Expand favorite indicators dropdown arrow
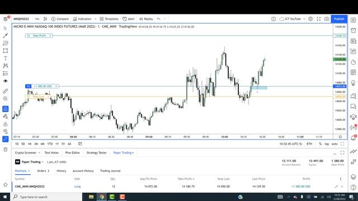 click(95, 19)
